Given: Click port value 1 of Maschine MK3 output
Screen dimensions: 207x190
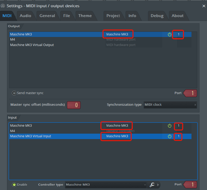Looking at the screenshot, I should (179, 34).
